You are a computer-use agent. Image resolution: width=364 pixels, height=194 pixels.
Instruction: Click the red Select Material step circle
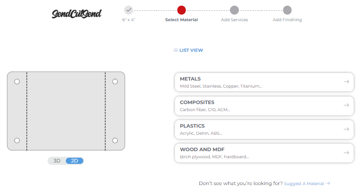[x=182, y=10]
